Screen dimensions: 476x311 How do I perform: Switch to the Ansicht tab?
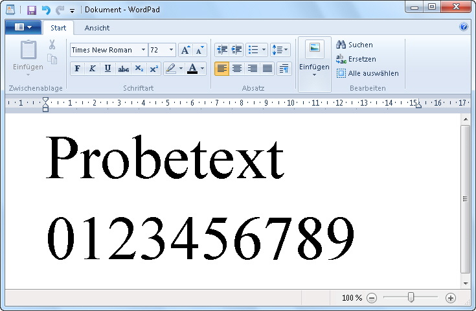click(x=97, y=28)
